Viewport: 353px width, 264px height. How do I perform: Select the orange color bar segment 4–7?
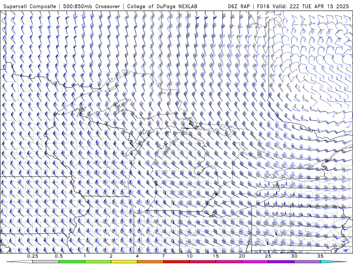150,262
